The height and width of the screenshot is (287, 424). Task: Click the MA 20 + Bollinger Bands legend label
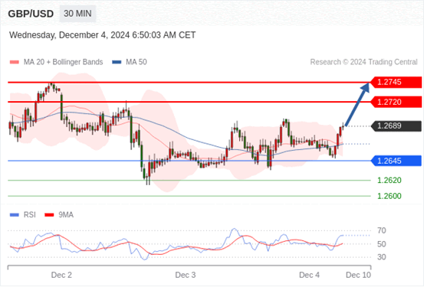[x=64, y=62]
